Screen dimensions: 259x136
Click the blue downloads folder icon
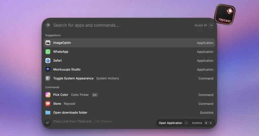48,112
